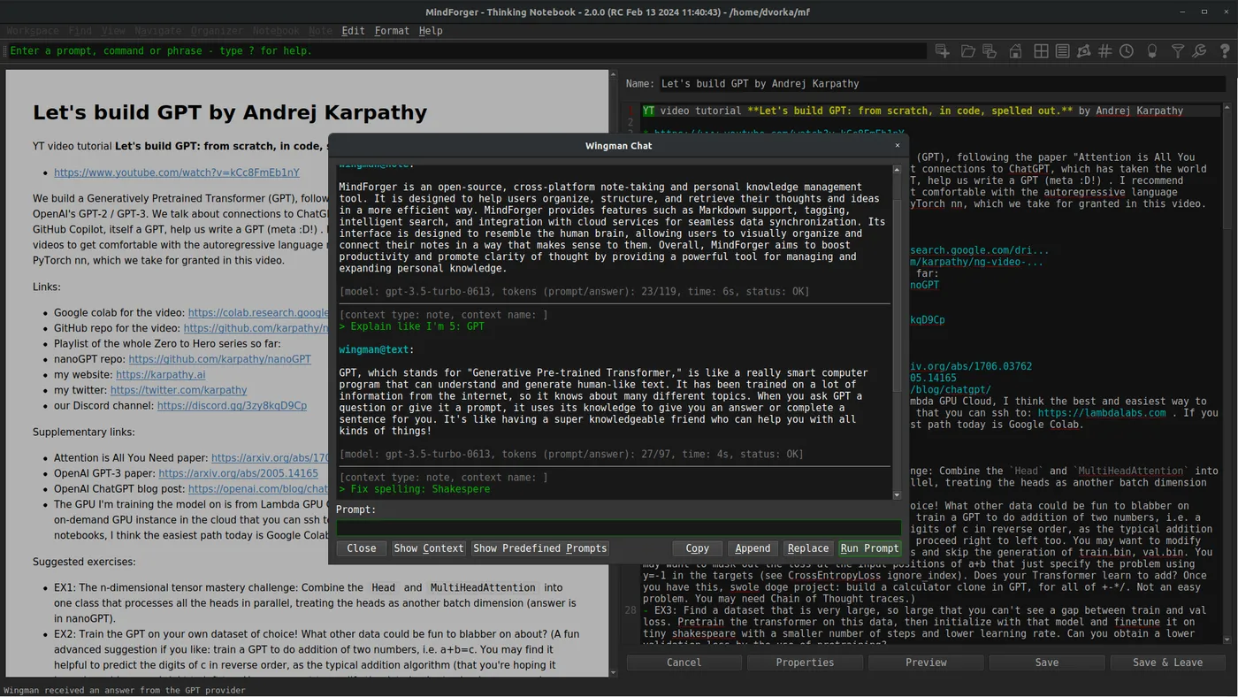The image size is (1238, 697).
Task: Click the Show Context button
Action: click(x=429, y=548)
